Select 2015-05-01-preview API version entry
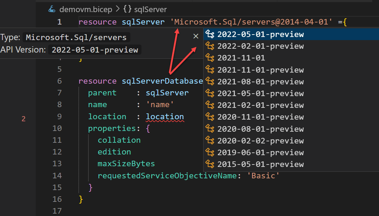The width and height of the screenshot is (379, 216). (x=291, y=164)
